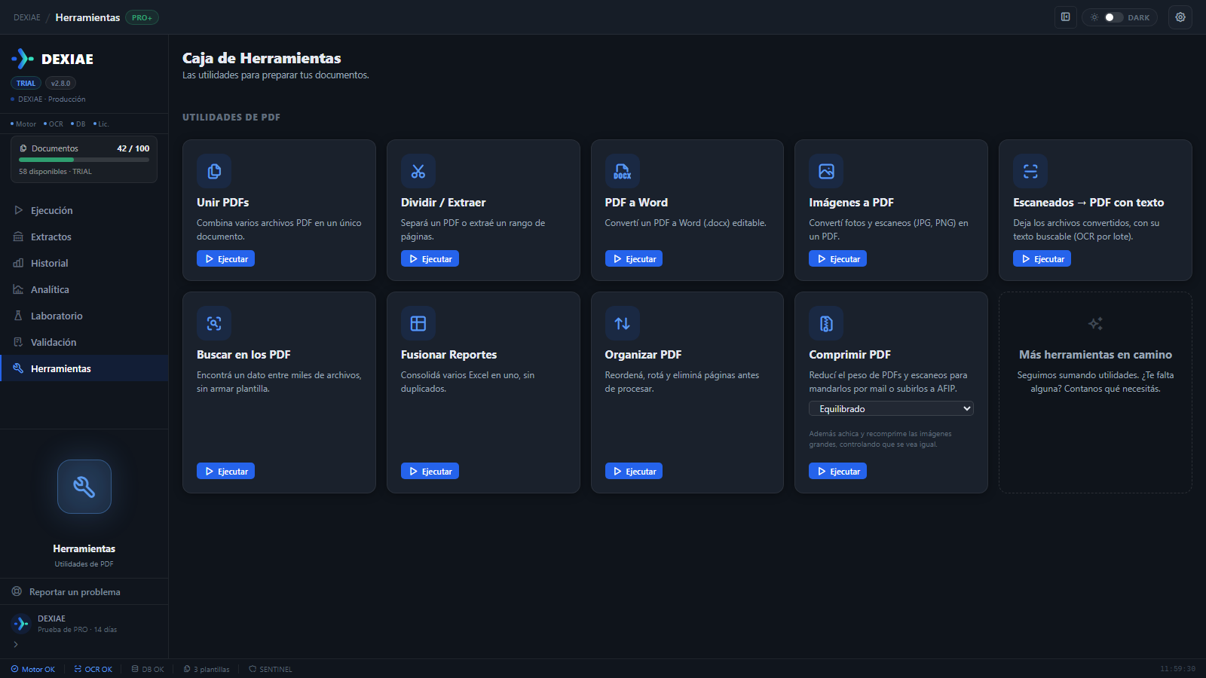
Task: Click the Buscar en los PDF search icon
Action: (x=214, y=323)
